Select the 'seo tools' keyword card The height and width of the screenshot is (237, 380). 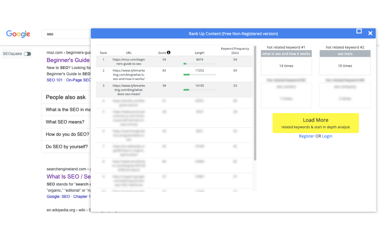[345, 63]
